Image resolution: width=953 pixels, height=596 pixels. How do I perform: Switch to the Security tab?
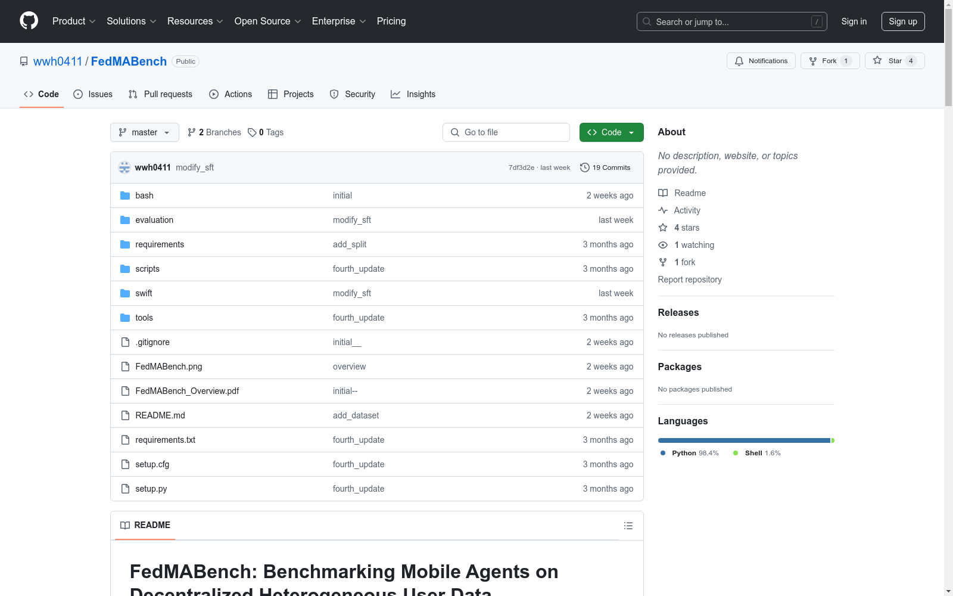tap(353, 94)
